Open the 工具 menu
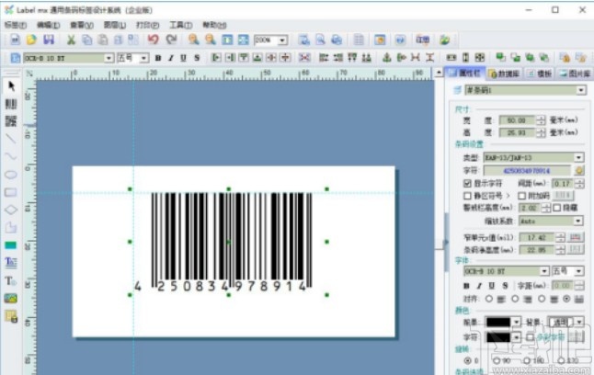The height and width of the screenshot is (375, 594). [181, 25]
